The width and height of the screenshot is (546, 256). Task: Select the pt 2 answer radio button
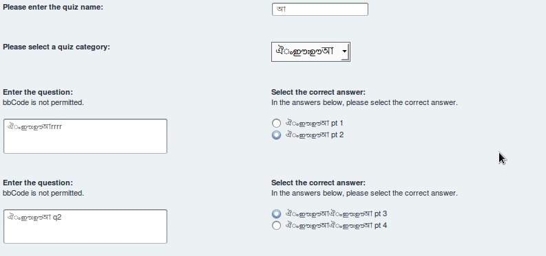pos(276,135)
